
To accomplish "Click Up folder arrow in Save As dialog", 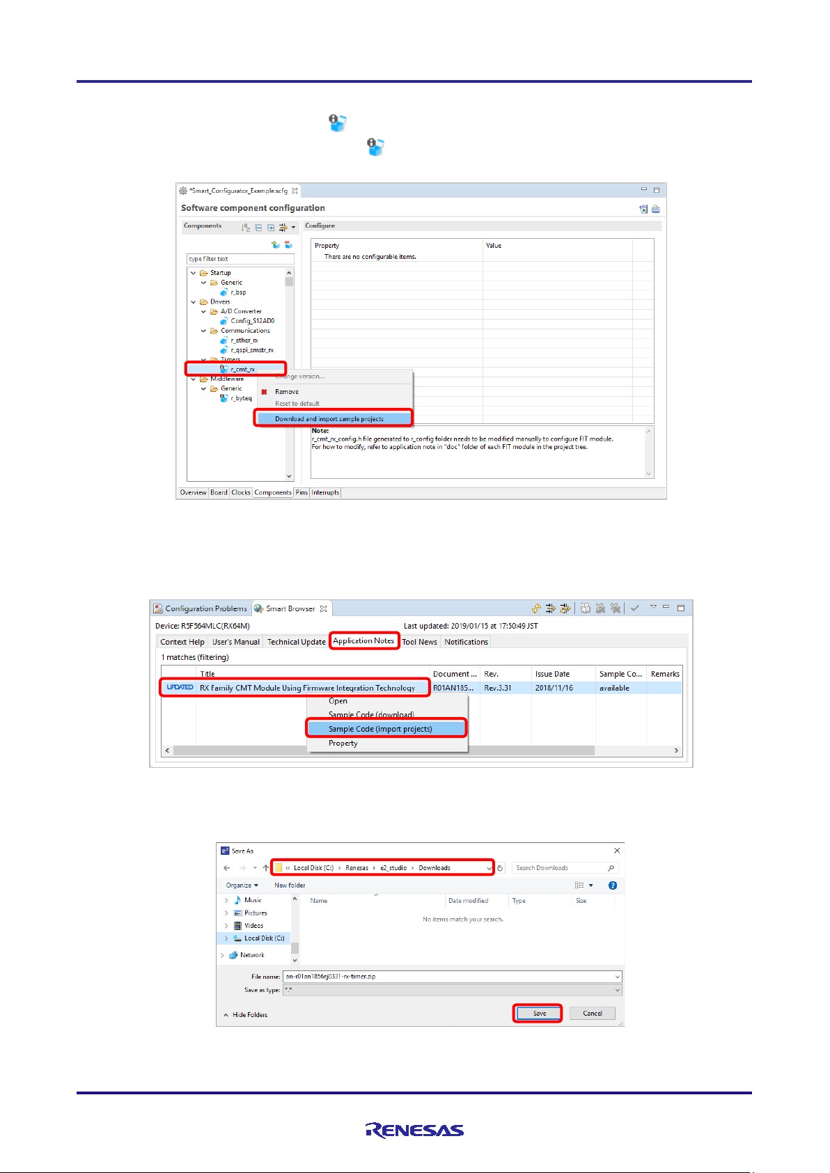I will [265, 869].
